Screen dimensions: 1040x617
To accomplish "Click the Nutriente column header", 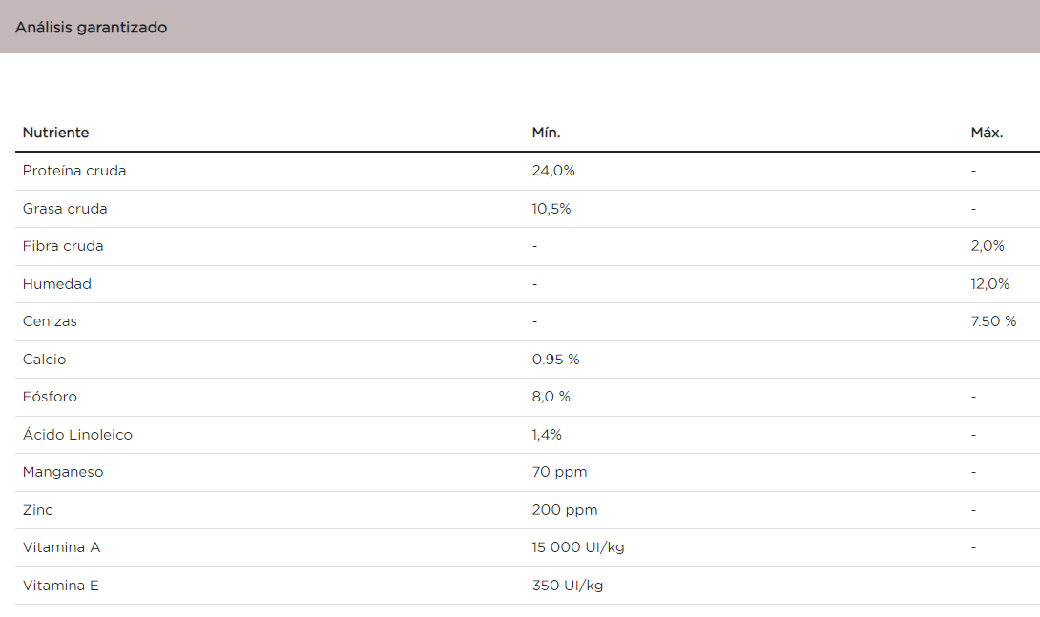I will 56,133.
